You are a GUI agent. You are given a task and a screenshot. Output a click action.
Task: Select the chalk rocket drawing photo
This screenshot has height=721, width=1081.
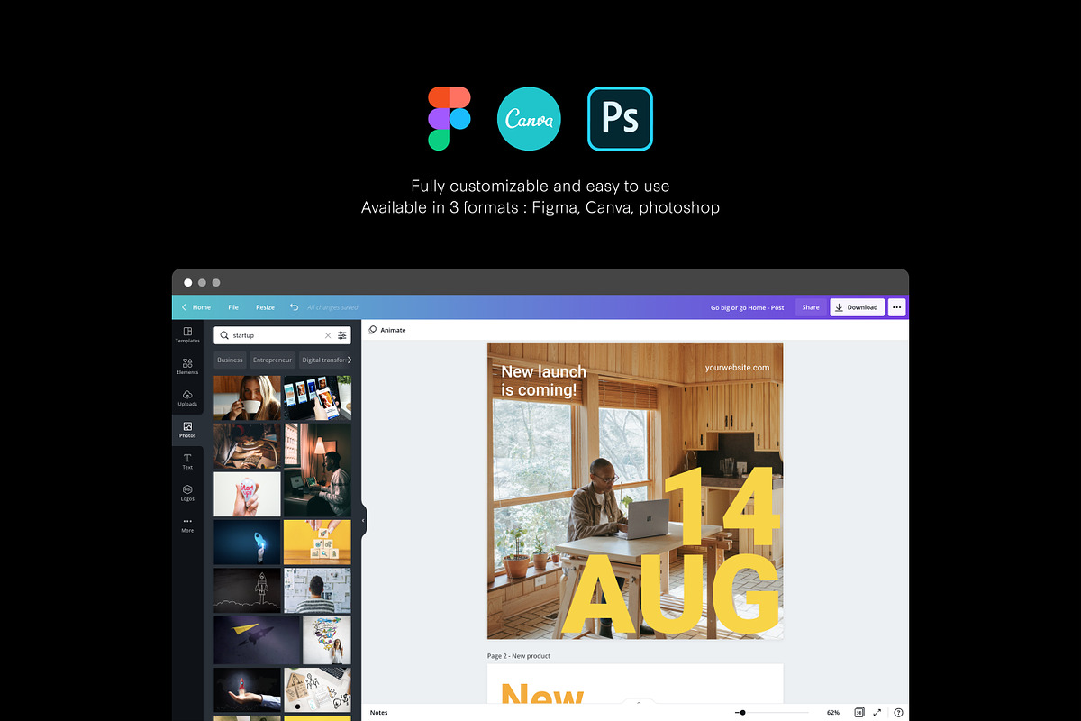(247, 590)
